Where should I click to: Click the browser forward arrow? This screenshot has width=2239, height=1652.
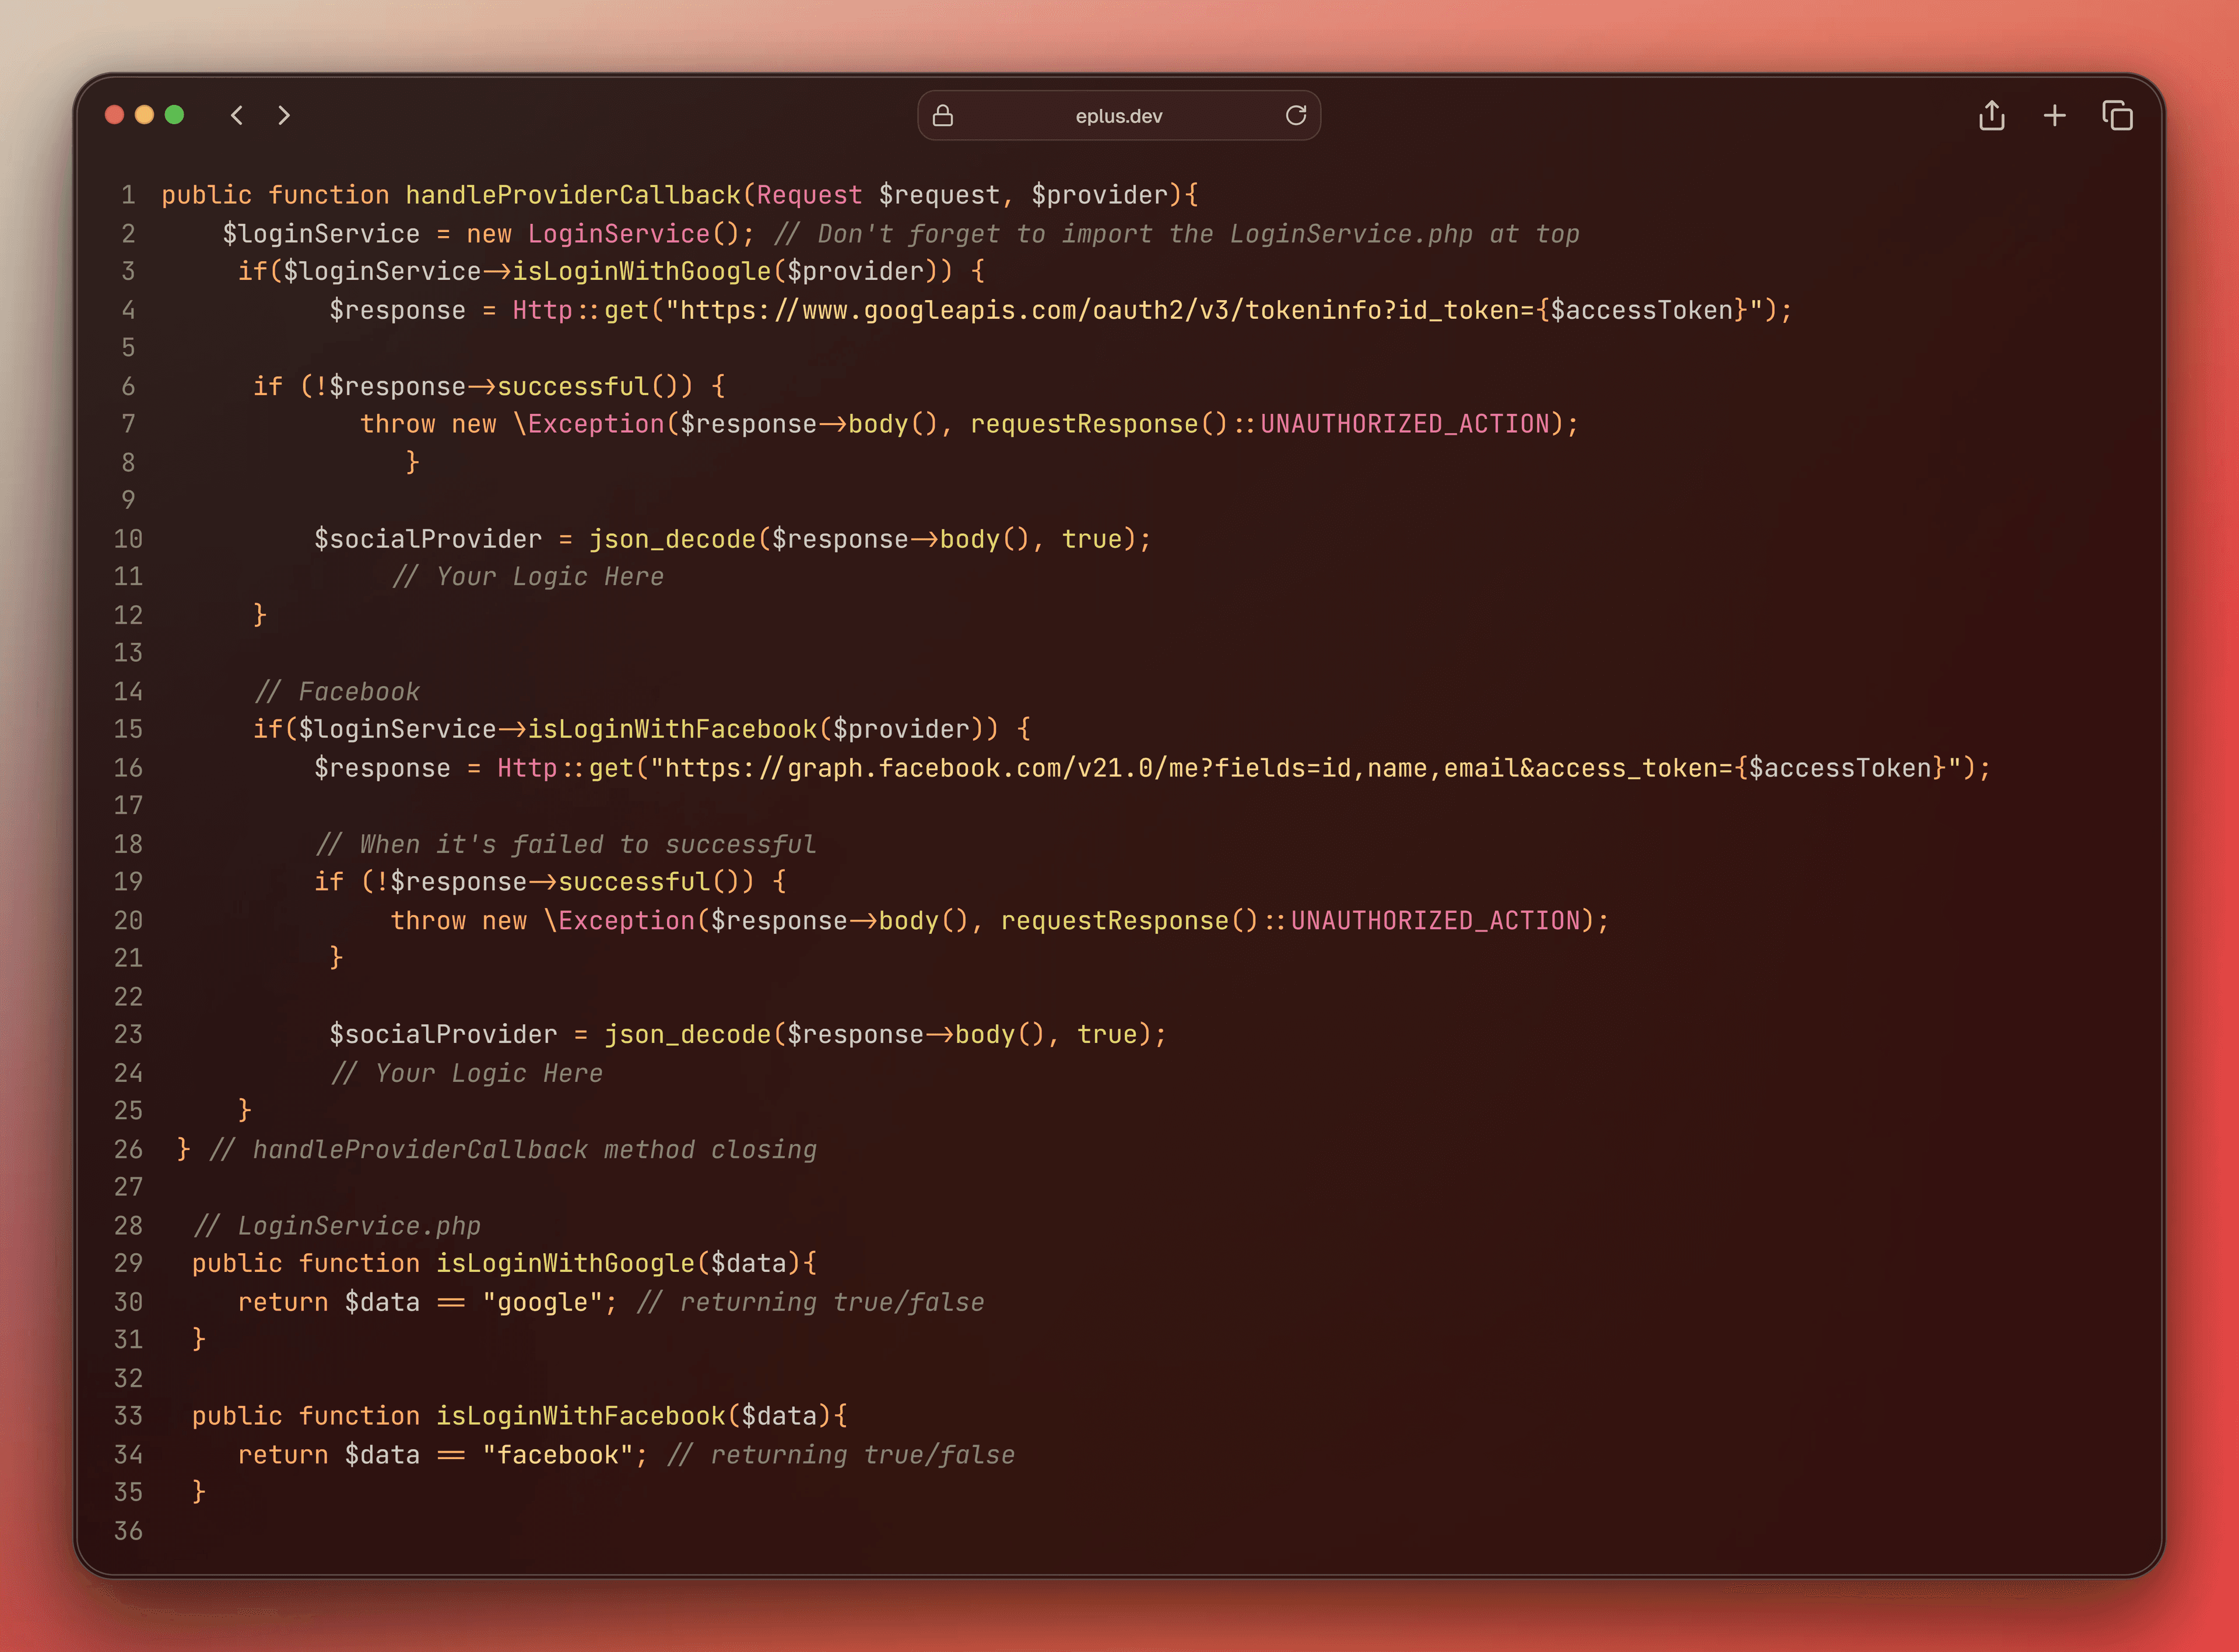(x=284, y=115)
